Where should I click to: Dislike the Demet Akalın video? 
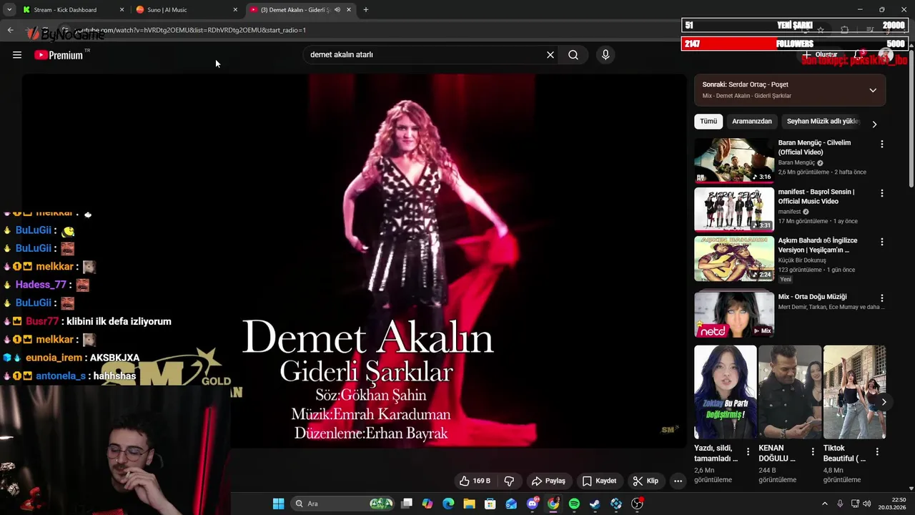click(510, 481)
